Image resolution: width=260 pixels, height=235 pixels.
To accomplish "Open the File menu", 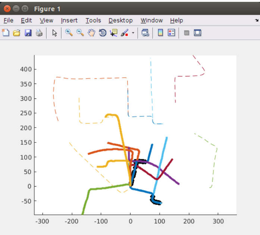I will click(8, 21).
